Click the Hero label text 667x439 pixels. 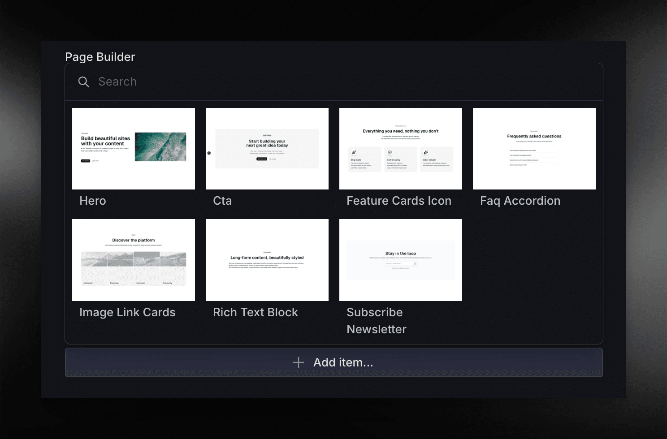(x=93, y=201)
